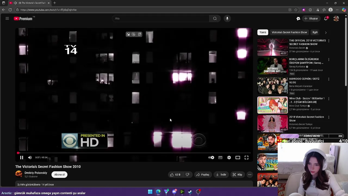Open Discord from the taskbar

[x=174, y=192]
